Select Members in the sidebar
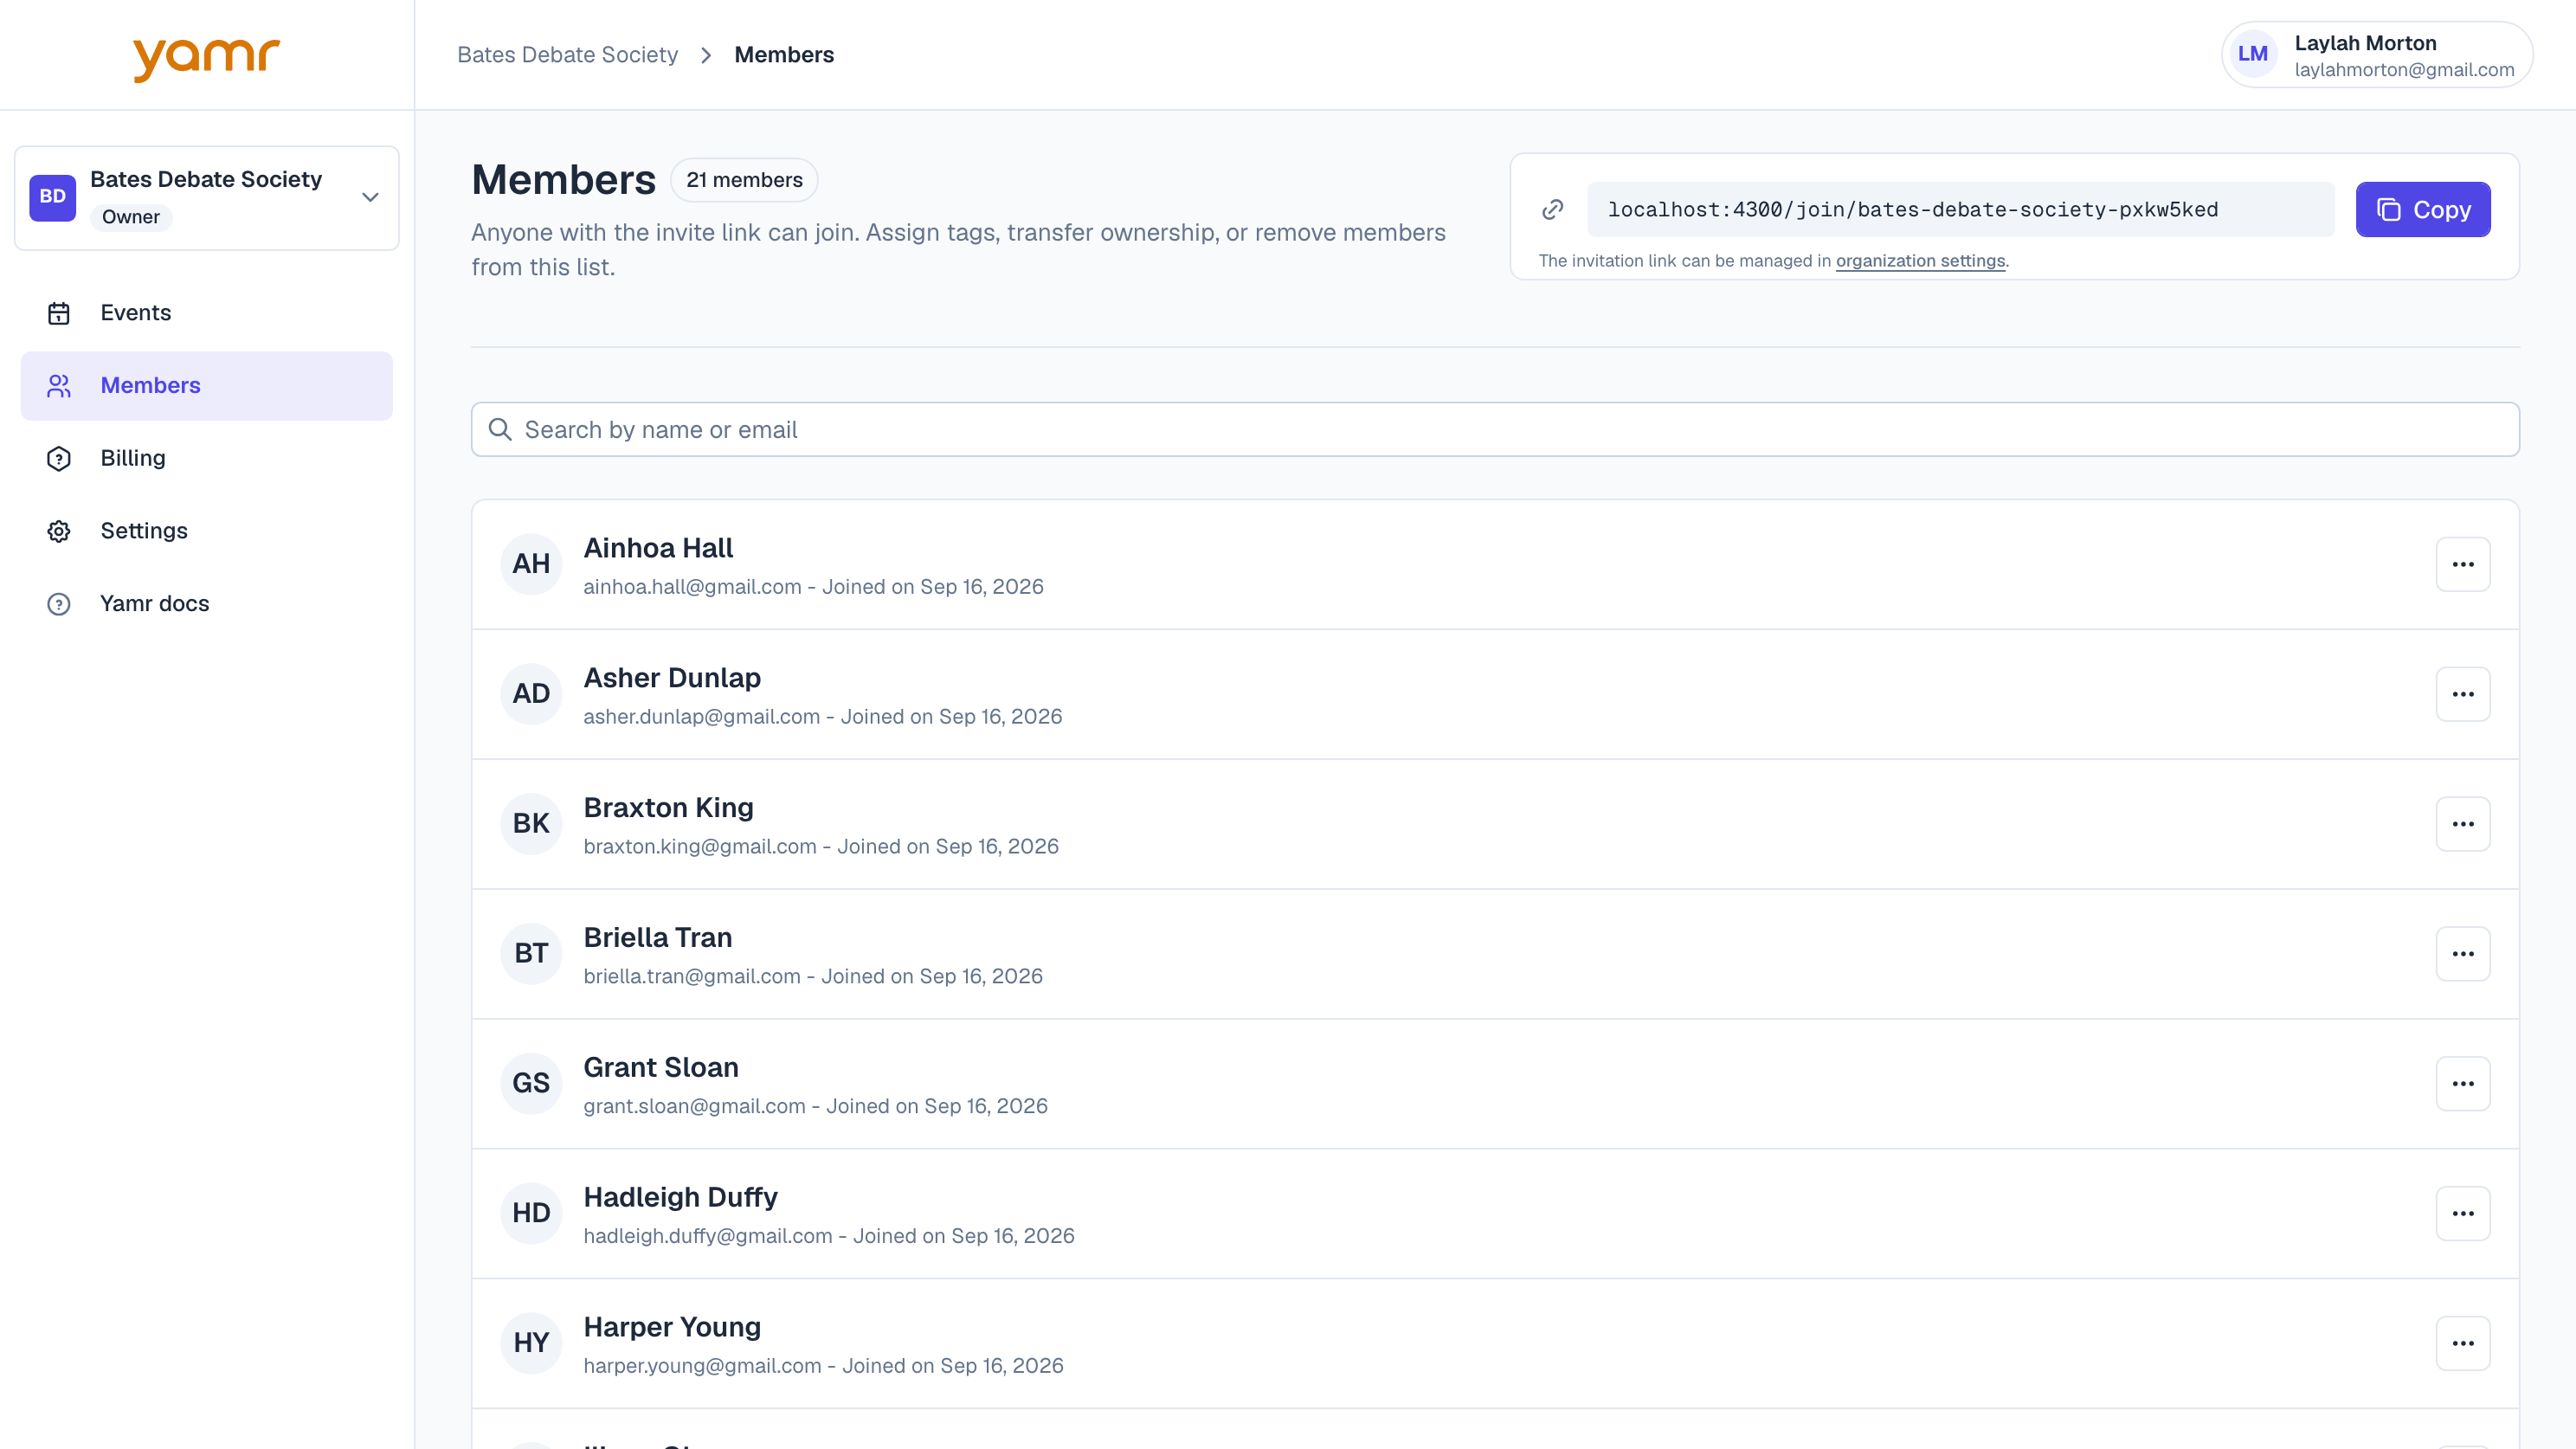 pyautogui.click(x=206, y=386)
